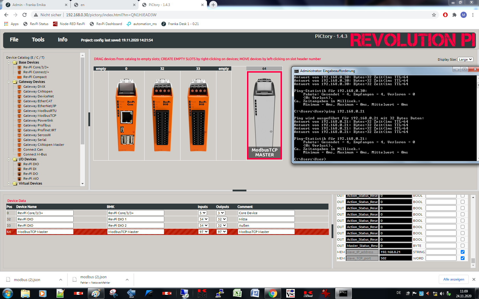This screenshot has width=479, height=299.
Task: Select the ModbusTCP Master virtual device
Action: tap(264, 115)
